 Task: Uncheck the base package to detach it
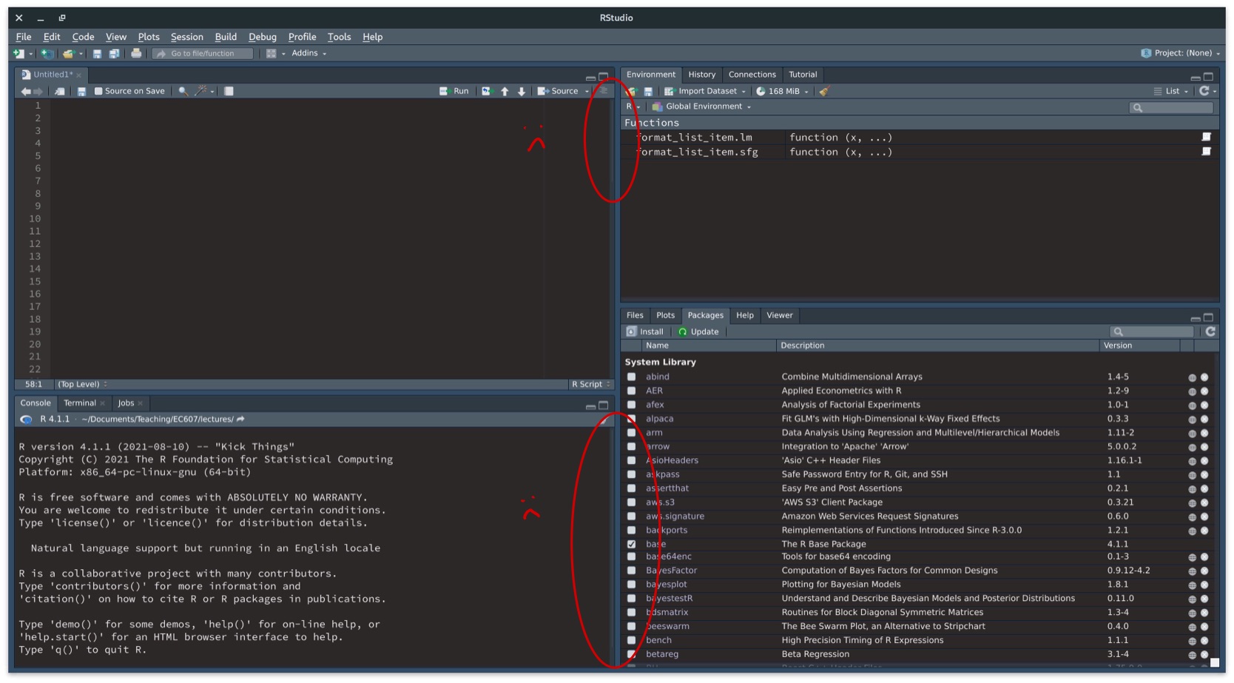(631, 543)
